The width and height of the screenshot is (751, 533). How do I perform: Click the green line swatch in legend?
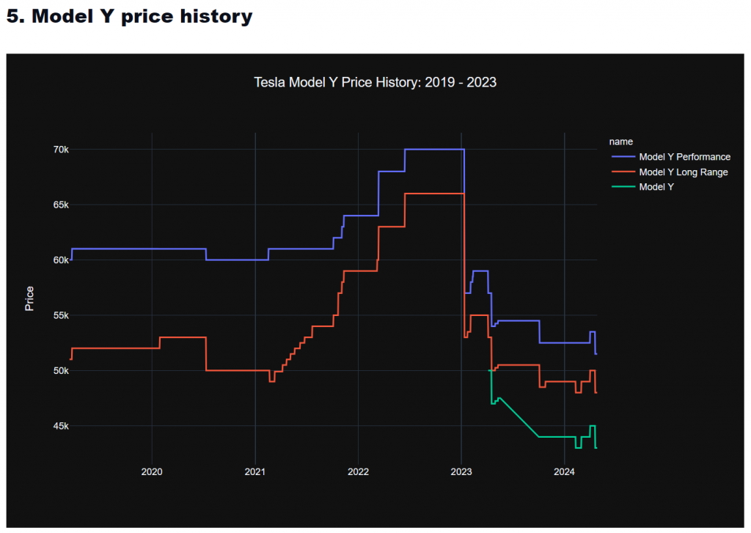(623, 187)
